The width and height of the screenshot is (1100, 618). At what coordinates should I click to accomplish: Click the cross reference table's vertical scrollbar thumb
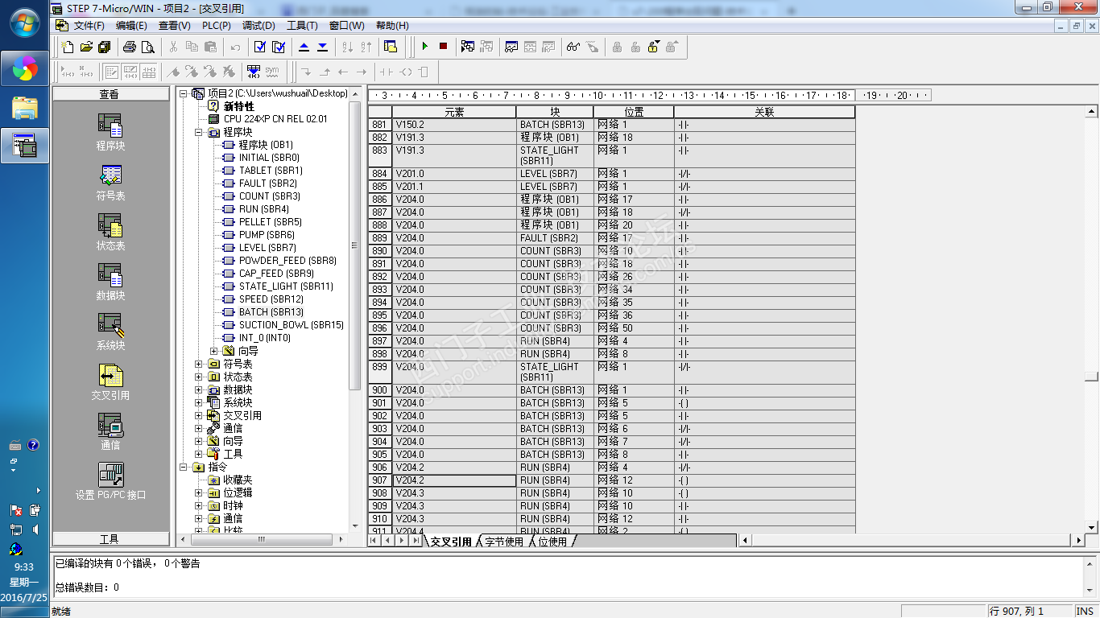1091,376
